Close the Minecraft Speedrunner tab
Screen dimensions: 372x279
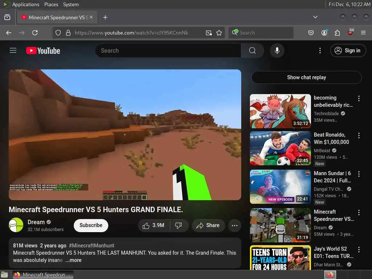(x=91, y=17)
